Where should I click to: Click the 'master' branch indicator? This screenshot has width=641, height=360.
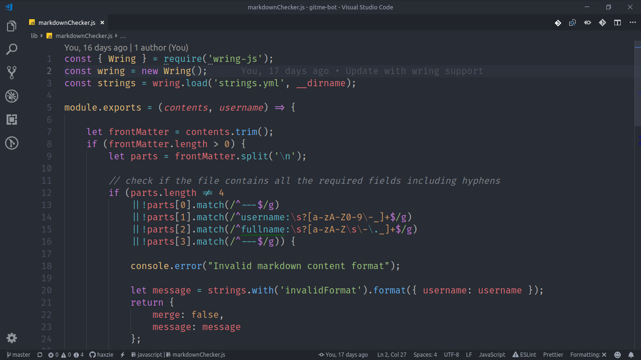click(18, 355)
